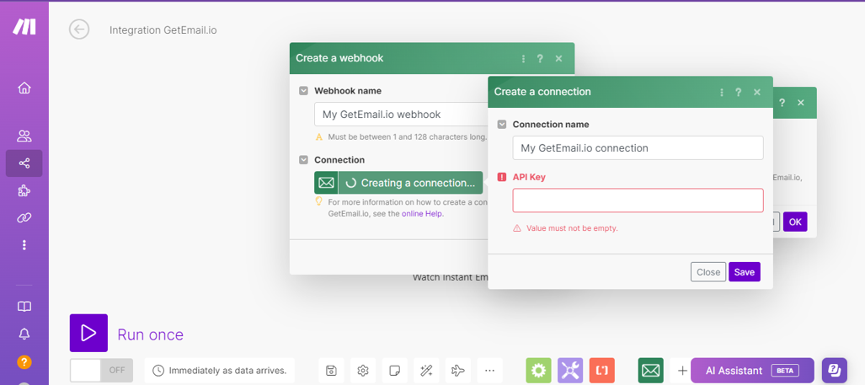865x385 pixels.
Task: Open the green Flow control gear icon
Action: (538, 371)
